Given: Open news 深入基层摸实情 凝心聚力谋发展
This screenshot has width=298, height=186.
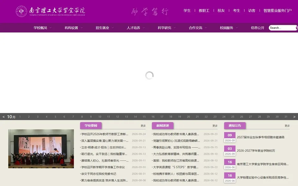Looking at the screenshot, I should (105, 141).
